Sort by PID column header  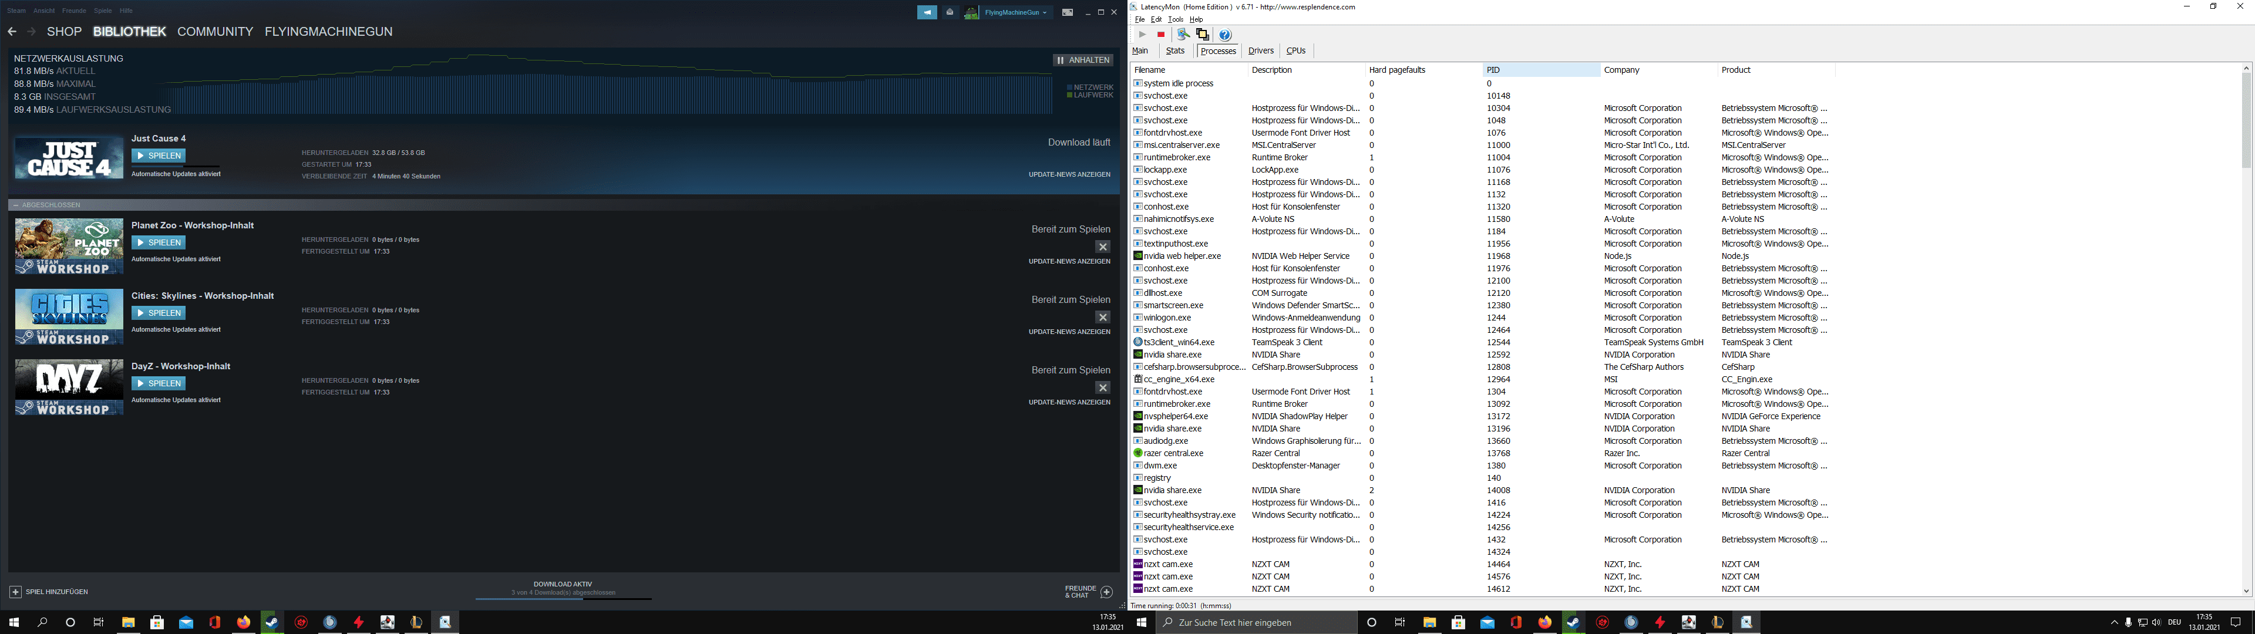1542,70
